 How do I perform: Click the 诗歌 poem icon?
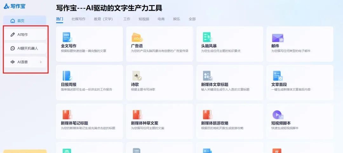coord(137,76)
